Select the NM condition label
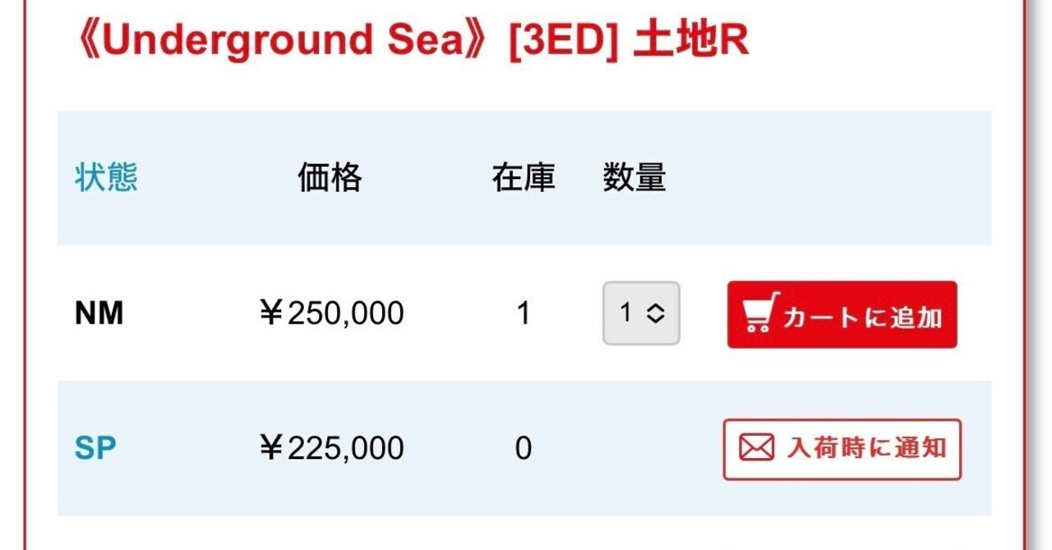Viewport: 1052px width, 550px height. [x=99, y=314]
